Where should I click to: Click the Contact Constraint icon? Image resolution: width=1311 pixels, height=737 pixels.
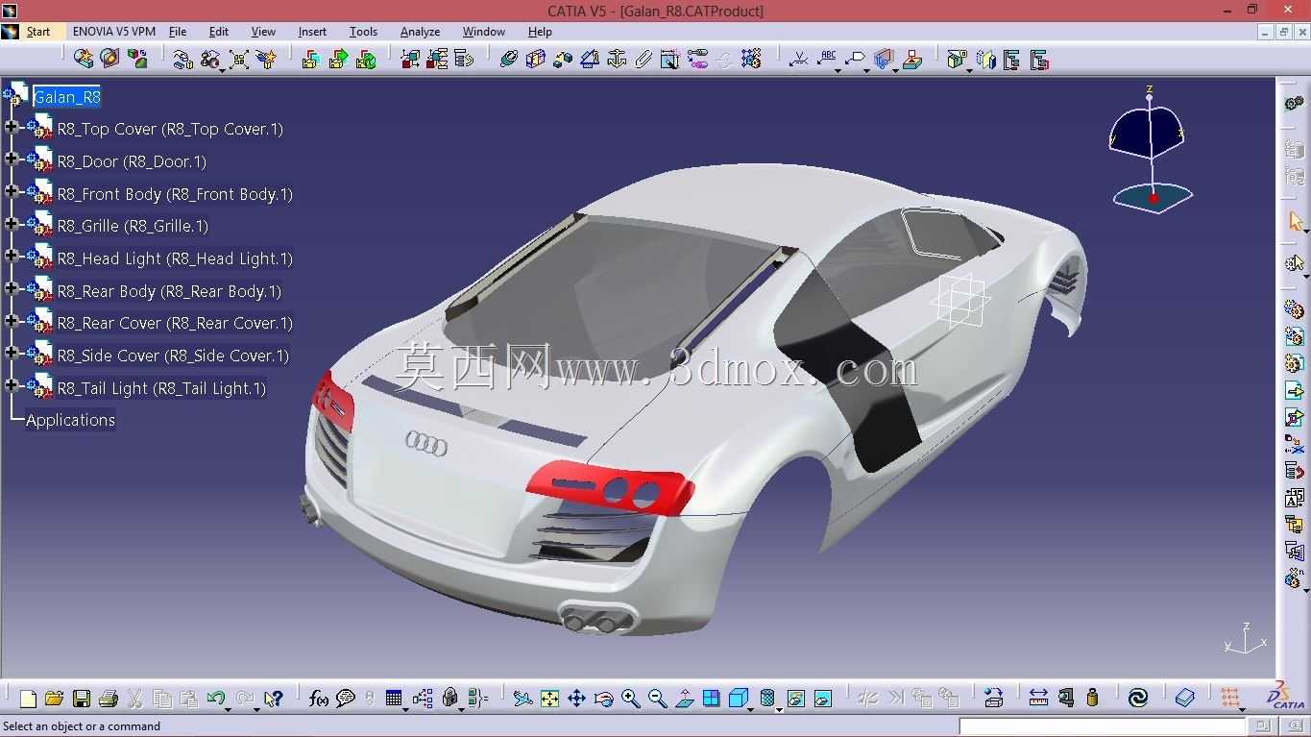pos(536,60)
